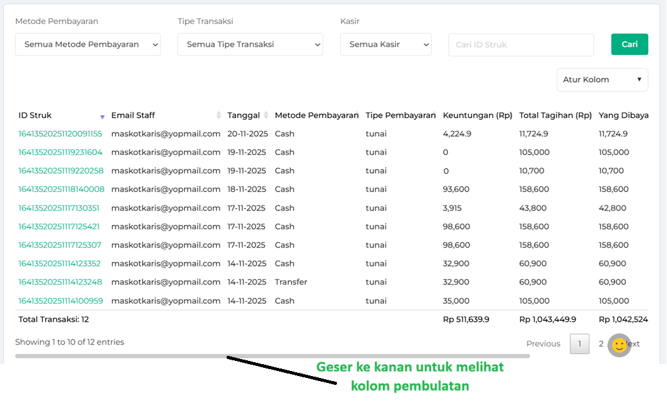This screenshot has height=405, width=667.
Task: Go to page 2 of entries
Action: click(601, 344)
